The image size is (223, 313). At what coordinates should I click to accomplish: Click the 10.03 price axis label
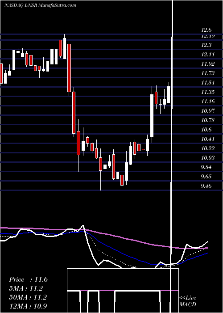tap(208, 158)
